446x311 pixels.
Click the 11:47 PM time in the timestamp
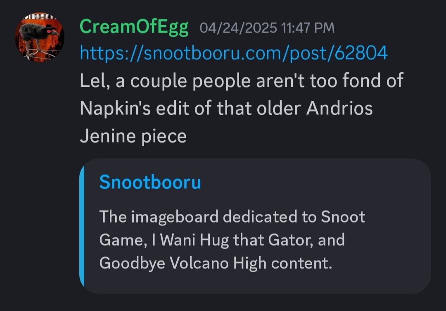(308, 28)
